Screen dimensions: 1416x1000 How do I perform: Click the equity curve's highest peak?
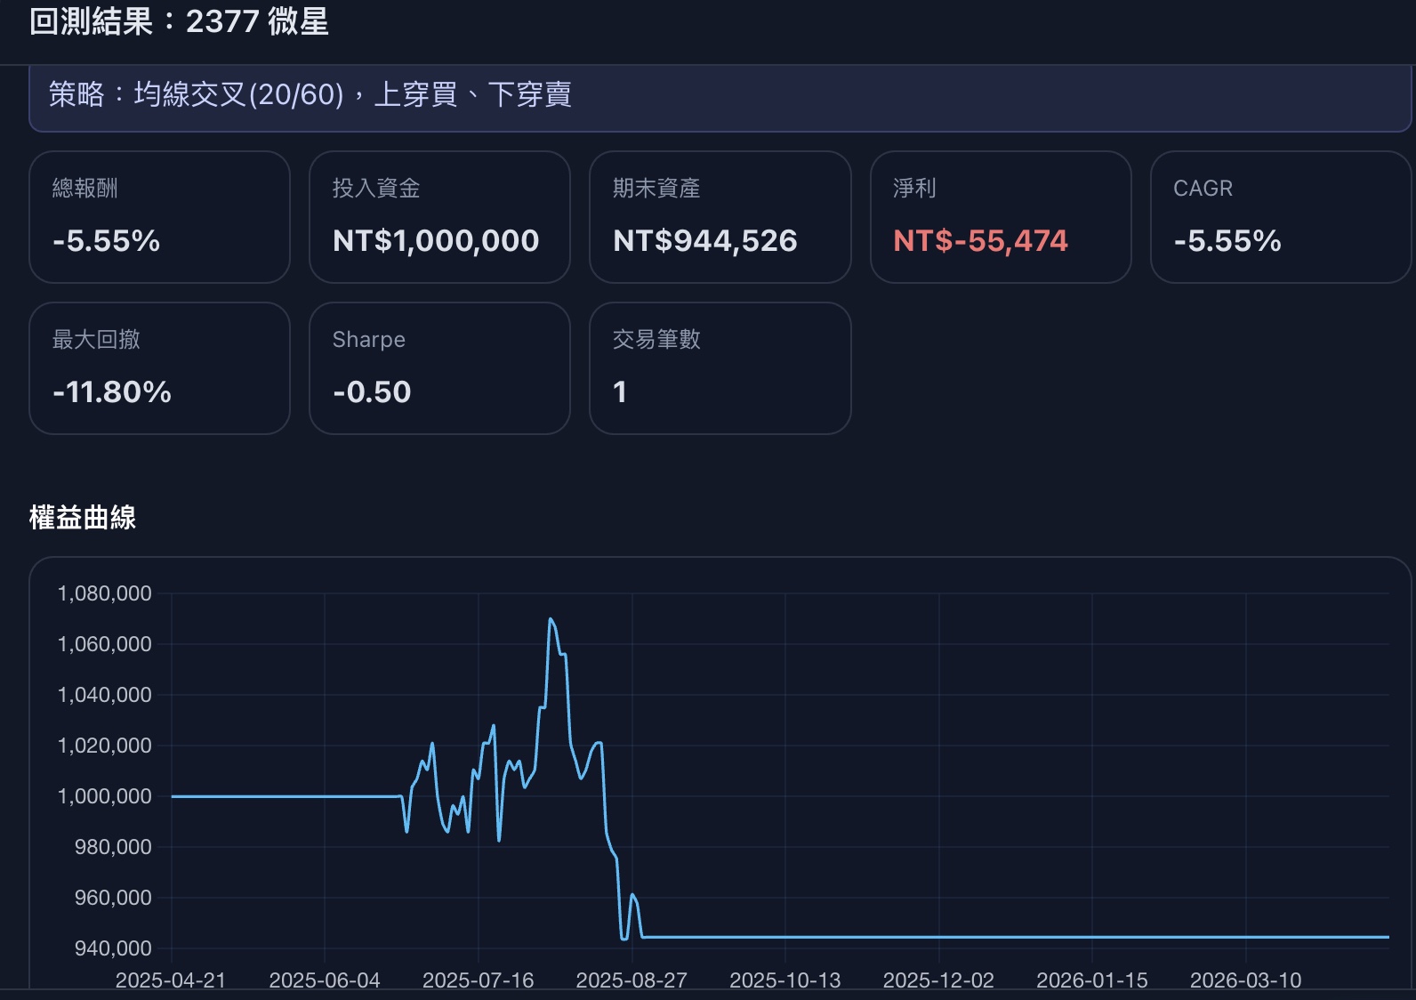click(551, 619)
